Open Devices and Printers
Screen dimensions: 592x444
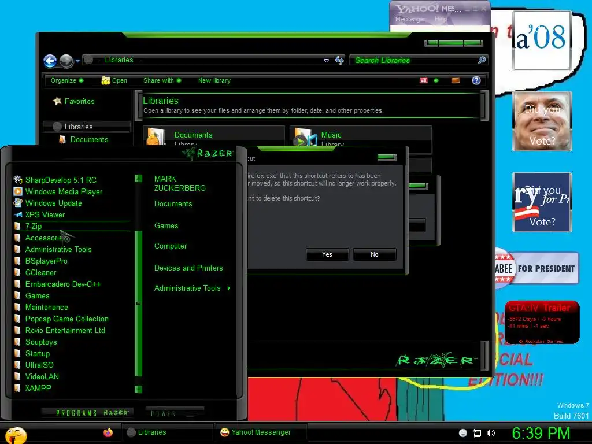pos(188,268)
